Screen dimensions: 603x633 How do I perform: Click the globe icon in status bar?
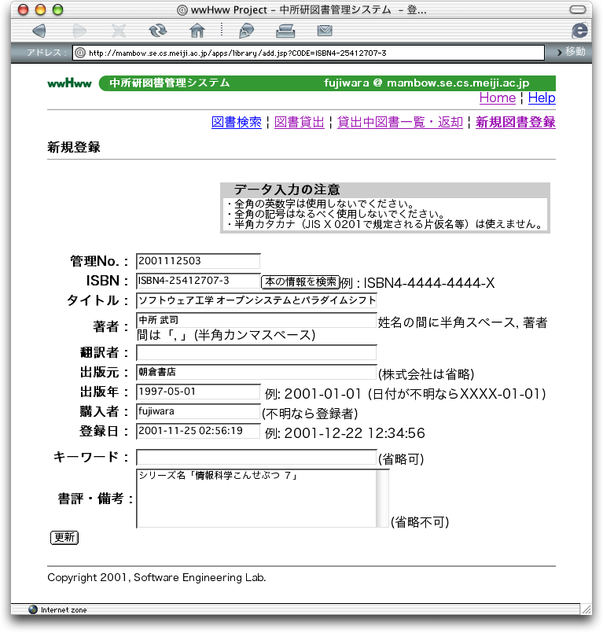[33, 609]
